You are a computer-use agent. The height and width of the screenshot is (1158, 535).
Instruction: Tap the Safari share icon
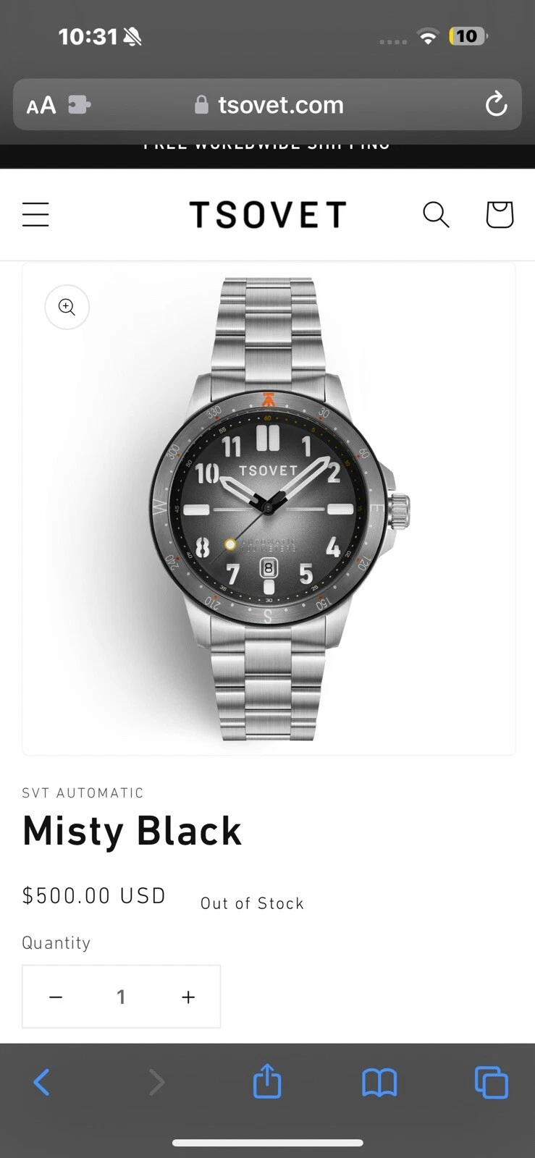(267, 1082)
